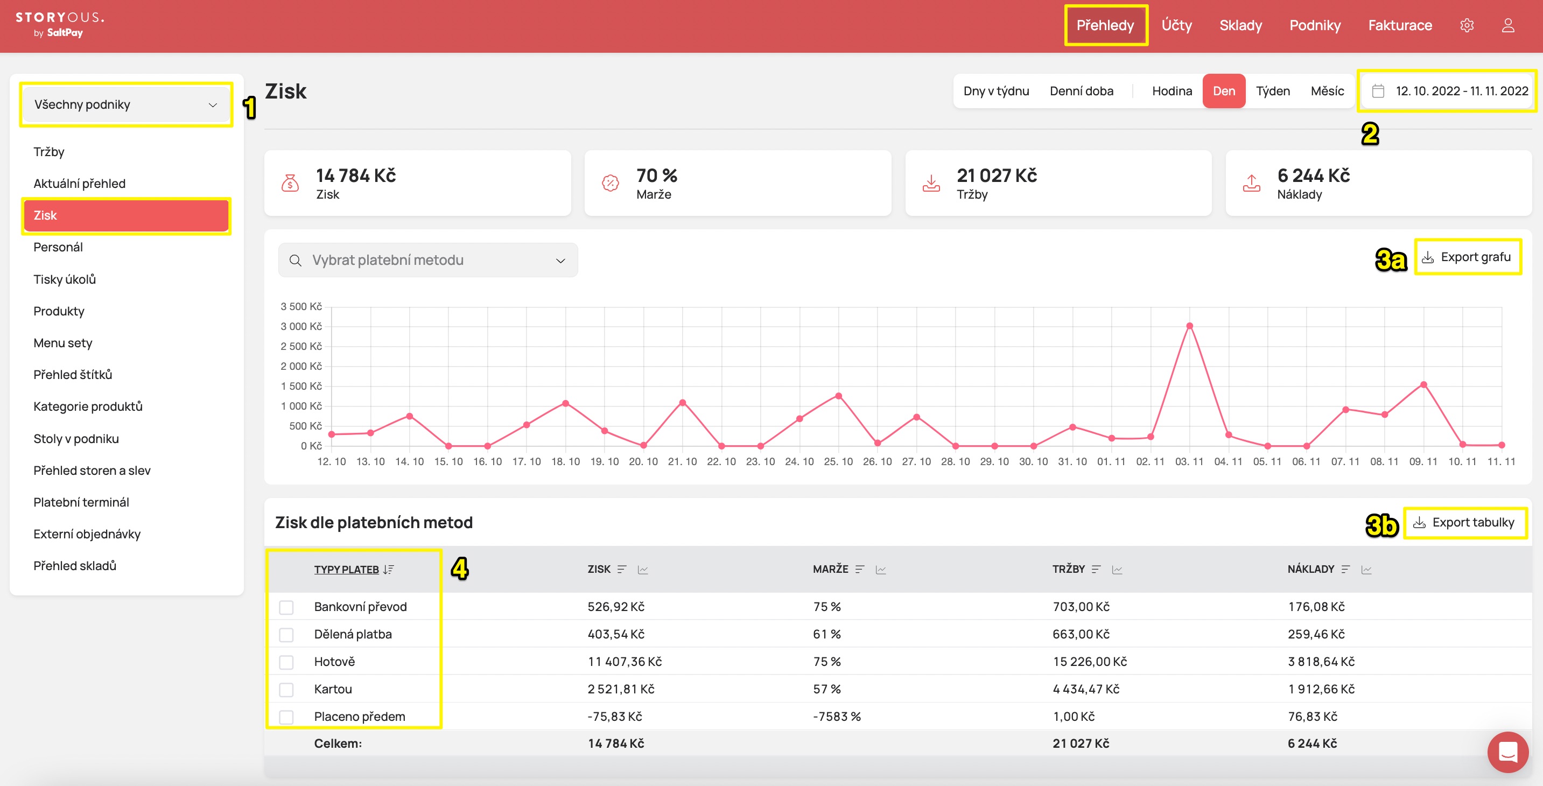The height and width of the screenshot is (786, 1543).
Task: Select Zisk in the sidebar
Action: coord(126,215)
